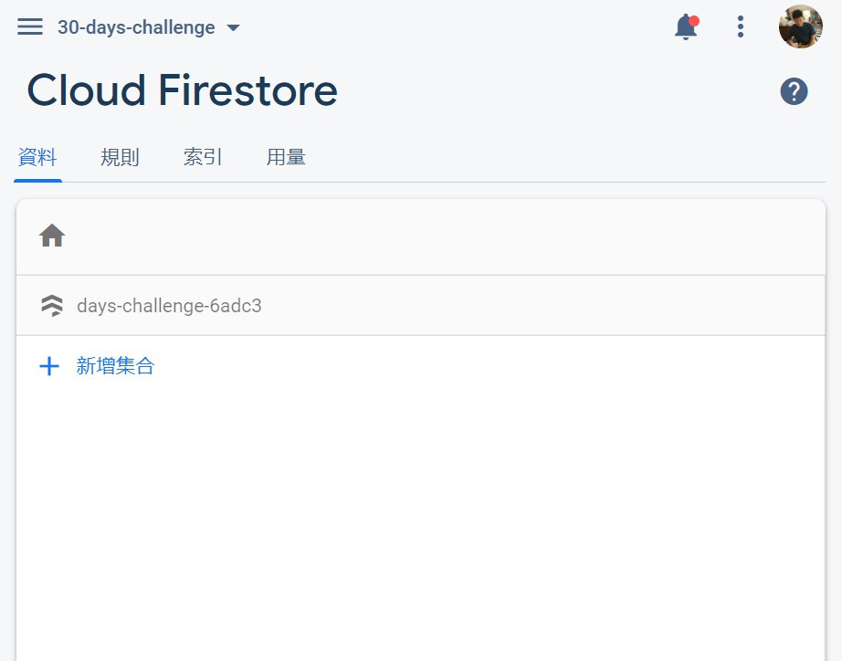
Task: Go to the root home icon
Action: click(52, 236)
